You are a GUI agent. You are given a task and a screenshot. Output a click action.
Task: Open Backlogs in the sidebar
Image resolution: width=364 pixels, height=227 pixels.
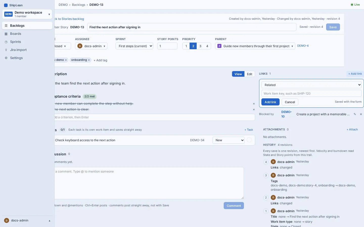(27, 26)
